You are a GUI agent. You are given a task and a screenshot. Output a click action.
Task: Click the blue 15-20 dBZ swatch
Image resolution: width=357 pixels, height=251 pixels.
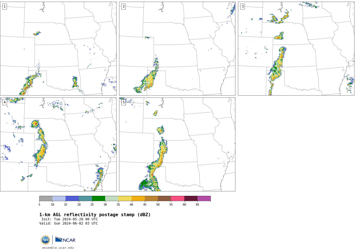pos(72,199)
